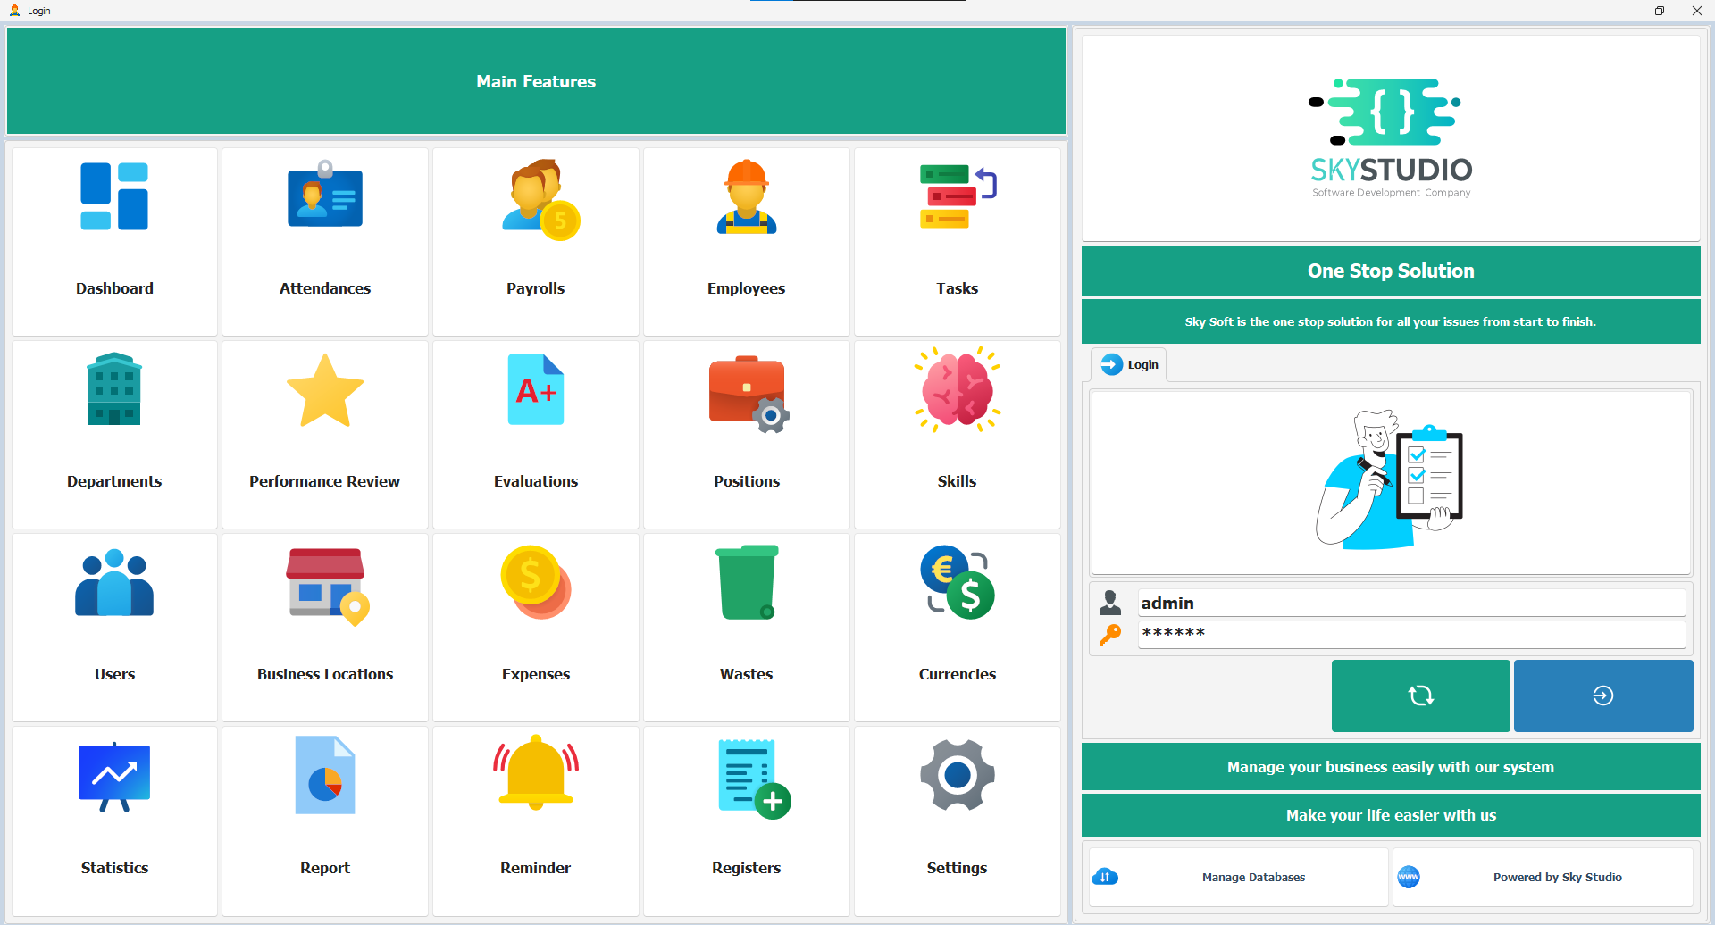Viewport: 1715px width, 925px height.
Task: Open the Wastes module
Action: [746, 627]
